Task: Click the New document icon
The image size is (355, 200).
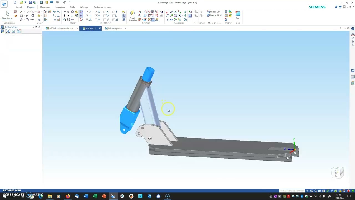Action: tap(15, 2)
